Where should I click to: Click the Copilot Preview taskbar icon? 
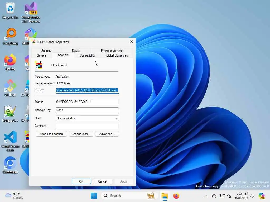(x=262, y=196)
